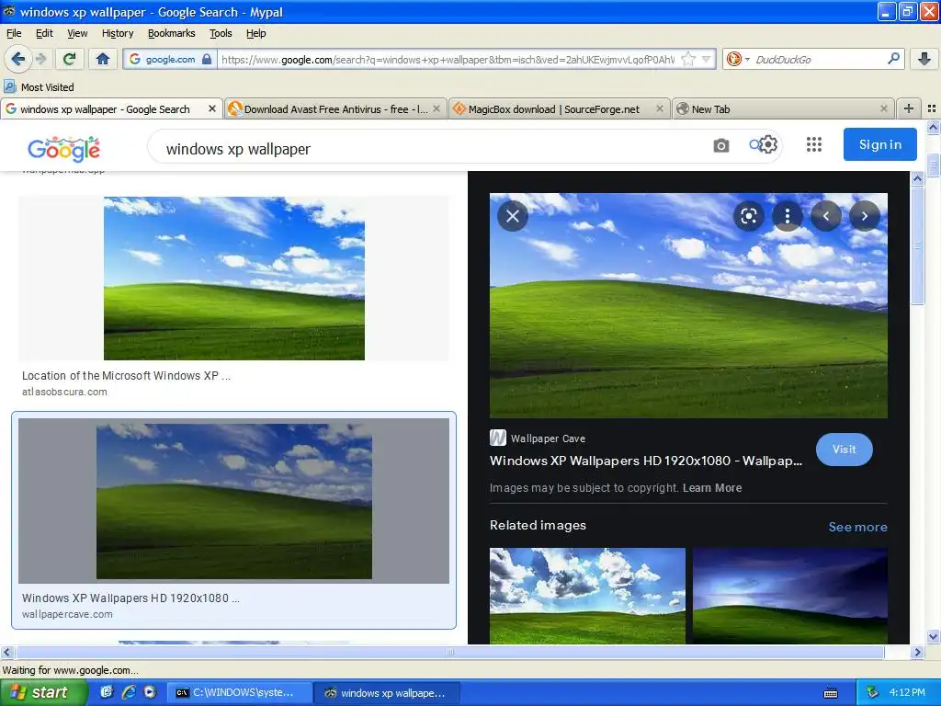Open the Tools menu
The height and width of the screenshot is (706, 941).
(x=221, y=33)
